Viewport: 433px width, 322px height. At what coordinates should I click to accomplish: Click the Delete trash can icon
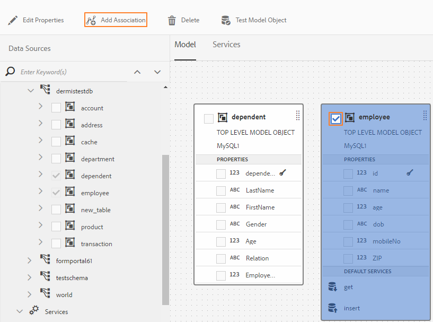click(x=172, y=20)
